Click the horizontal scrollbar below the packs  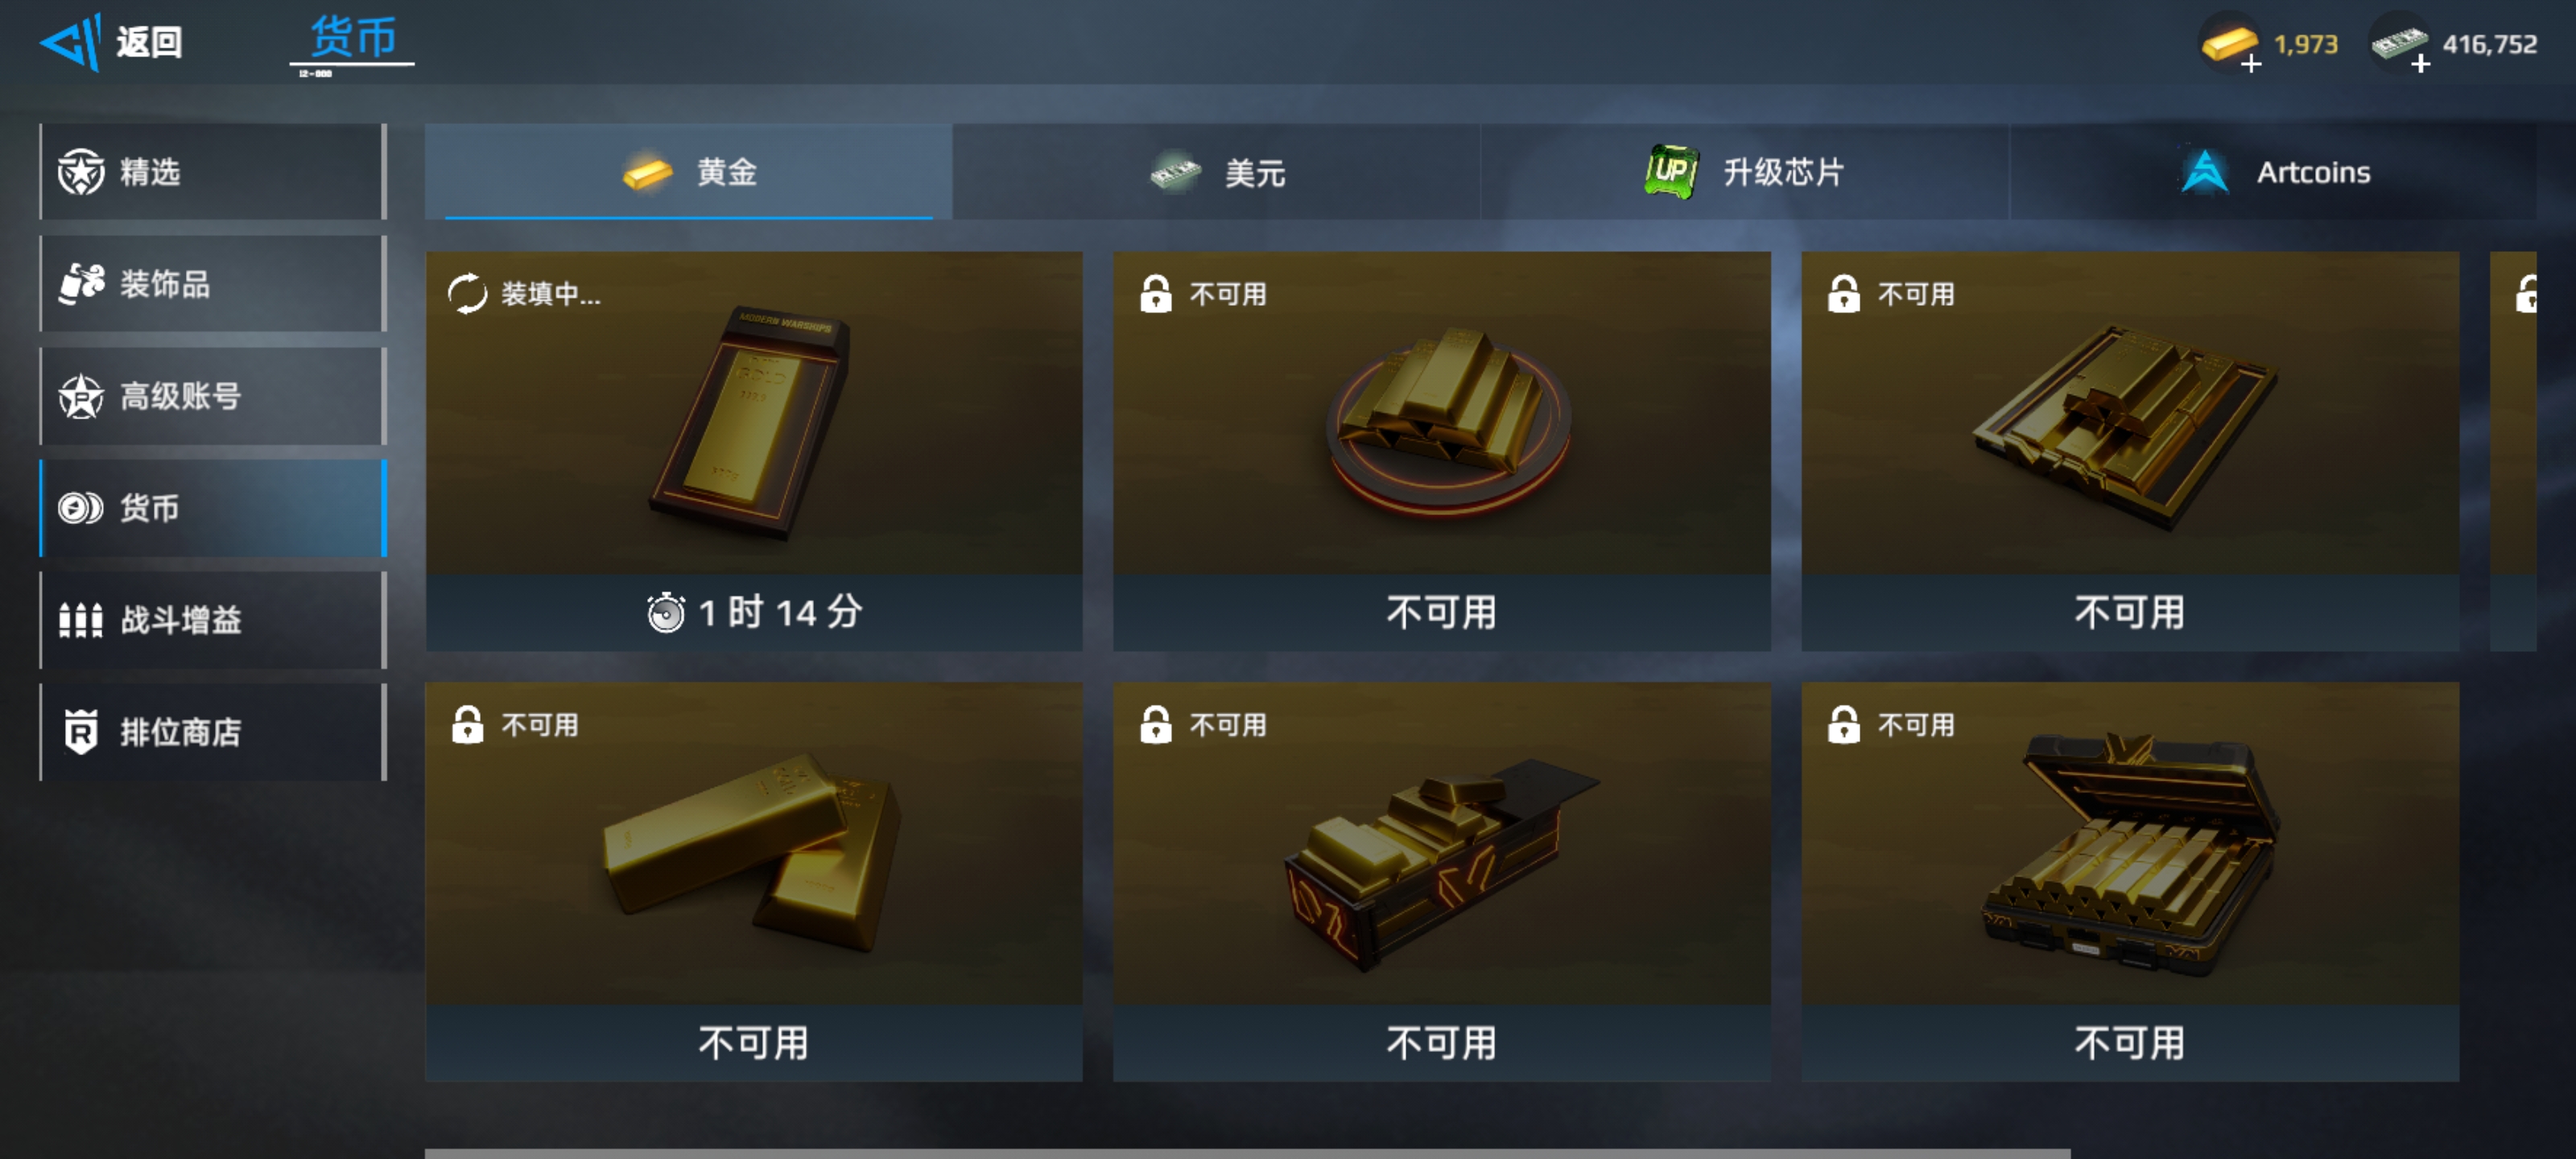point(1247,1153)
